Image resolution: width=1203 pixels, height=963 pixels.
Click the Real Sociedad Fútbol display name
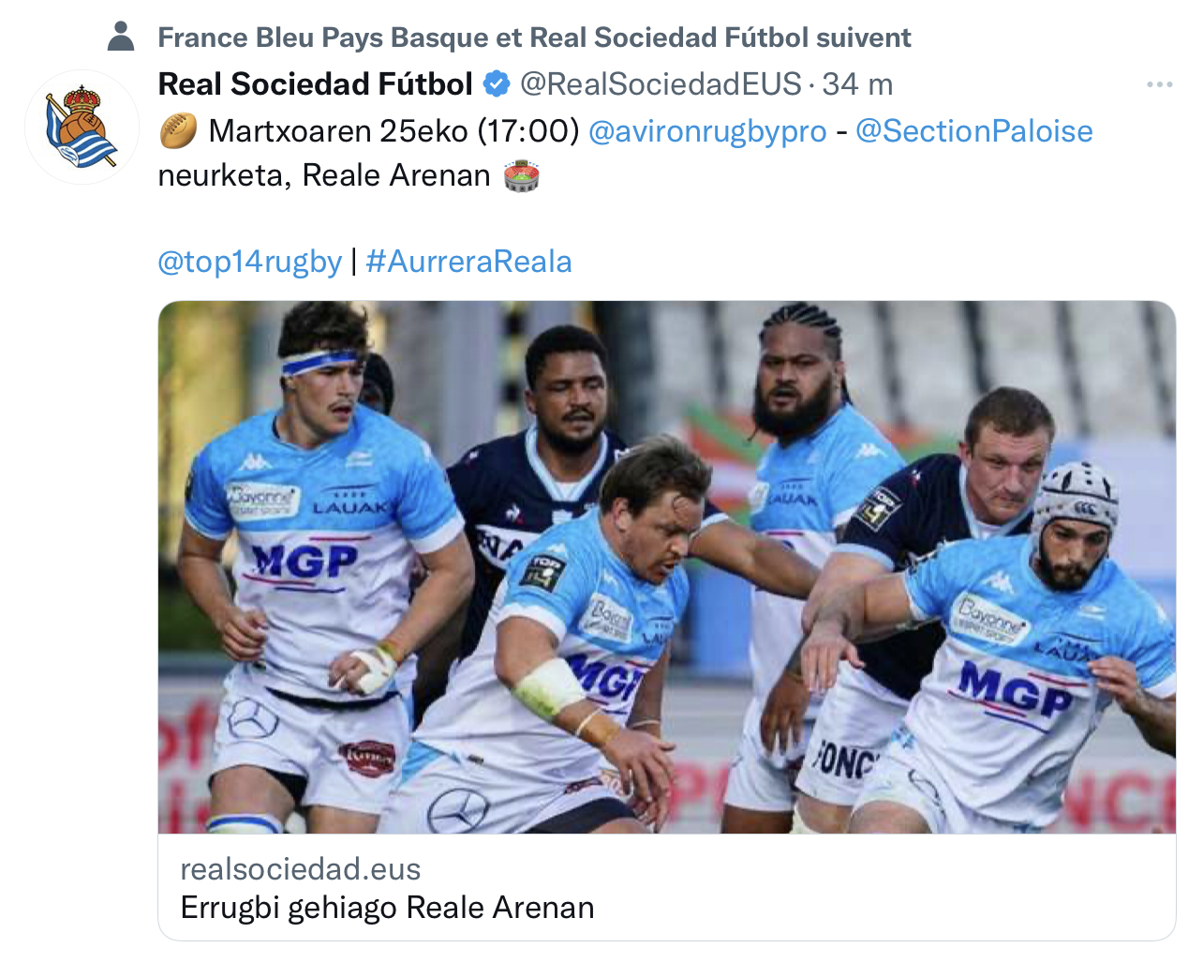coord(315,84)
